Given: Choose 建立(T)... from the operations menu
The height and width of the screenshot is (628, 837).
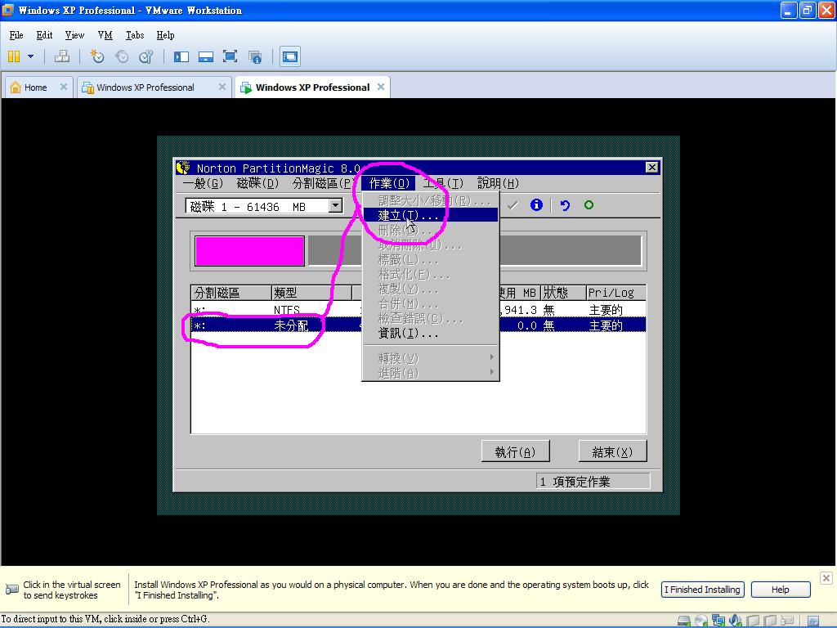Looking at the screenshot, I should click(431, 215).
